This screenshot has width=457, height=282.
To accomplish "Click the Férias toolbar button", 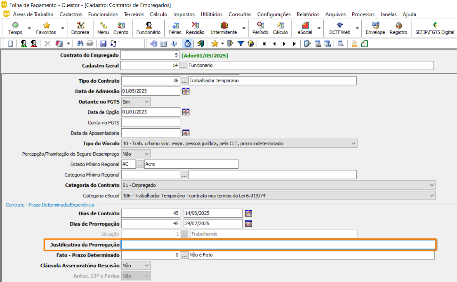I will point(175,28).
